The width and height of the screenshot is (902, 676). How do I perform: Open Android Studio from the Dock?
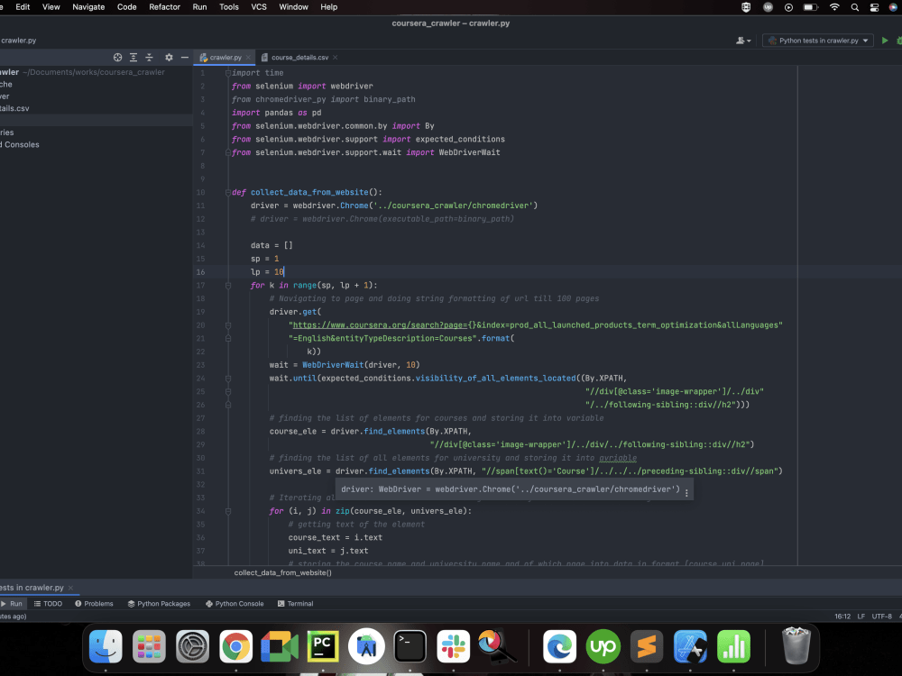tap(366, 646)
